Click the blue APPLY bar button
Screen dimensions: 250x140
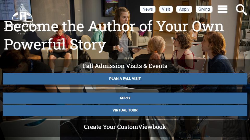tap(125, 98)
